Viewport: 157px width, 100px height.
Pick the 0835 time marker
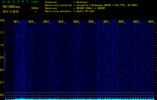tap(76, 22)
